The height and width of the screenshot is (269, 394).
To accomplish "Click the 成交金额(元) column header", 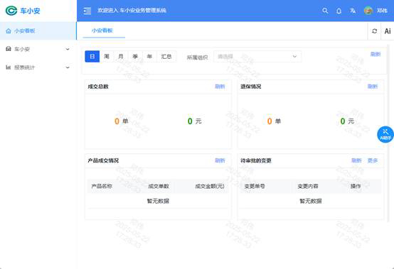I will (x=210, y=186).
